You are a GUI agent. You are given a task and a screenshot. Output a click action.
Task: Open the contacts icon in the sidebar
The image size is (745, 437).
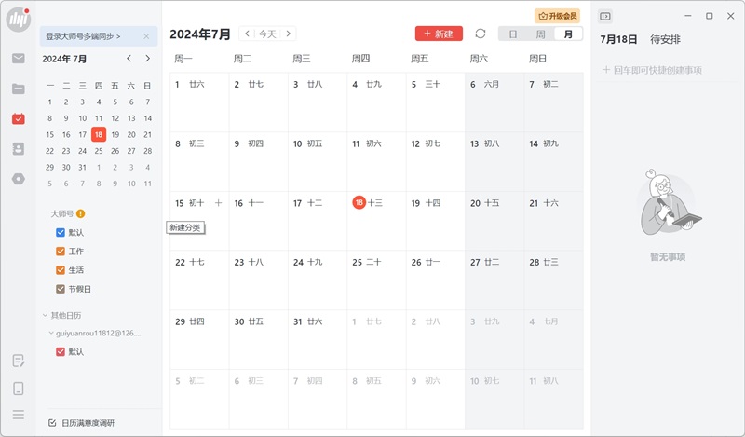[19, 148]
